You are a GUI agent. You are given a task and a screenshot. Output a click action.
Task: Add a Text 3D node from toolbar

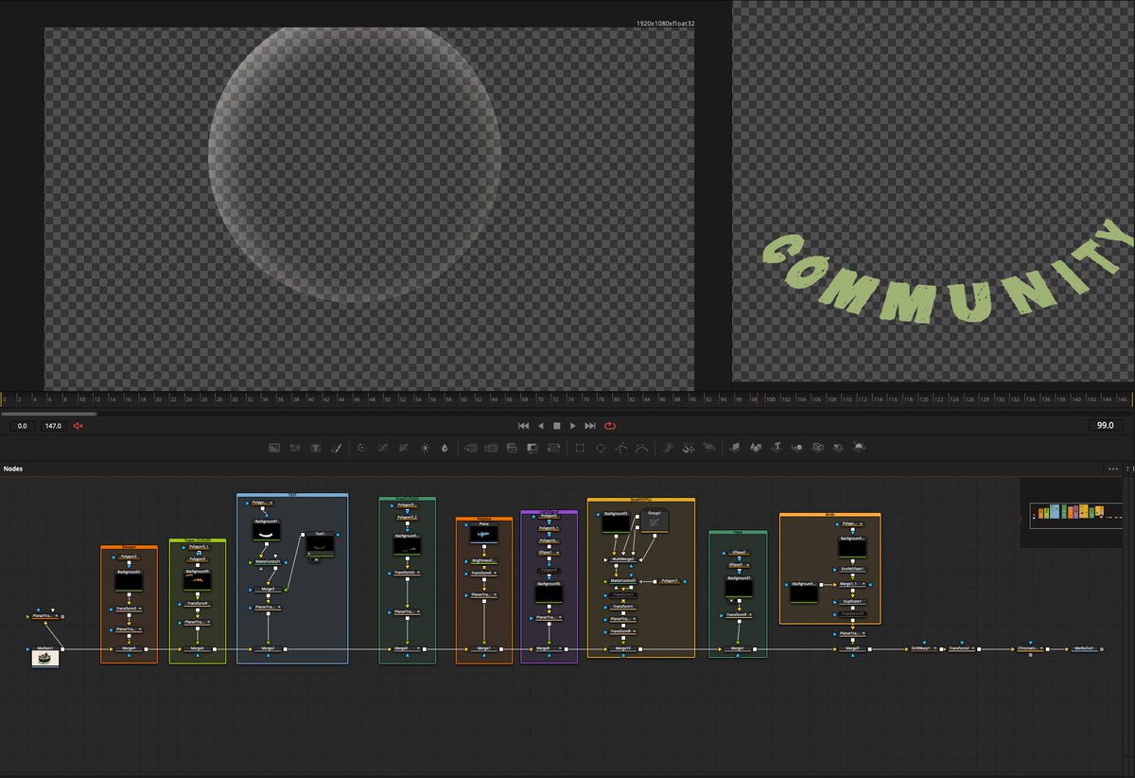(776, 448)
